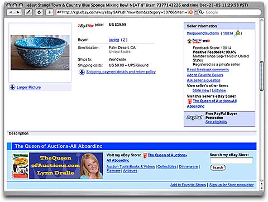Click the blue arrow icon beside Larger Picture
Image resolution: width=268 pixels, height=202 pixels.
click(12, 87)
